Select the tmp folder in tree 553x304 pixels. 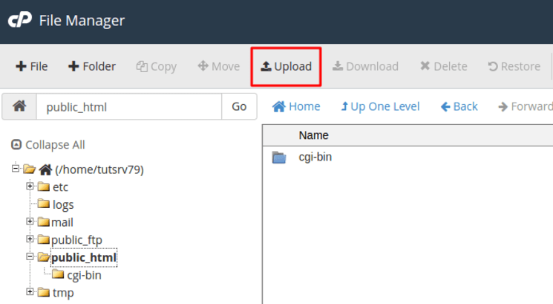point(63,293)
